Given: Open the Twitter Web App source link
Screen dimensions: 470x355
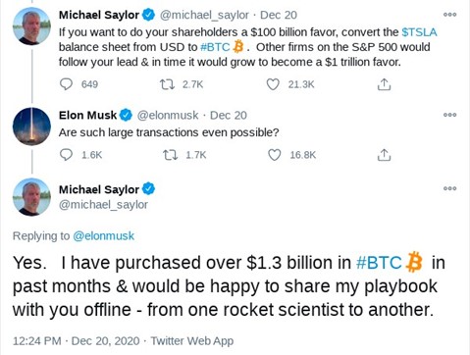Looking at the screenshot, I should [192, 341].
